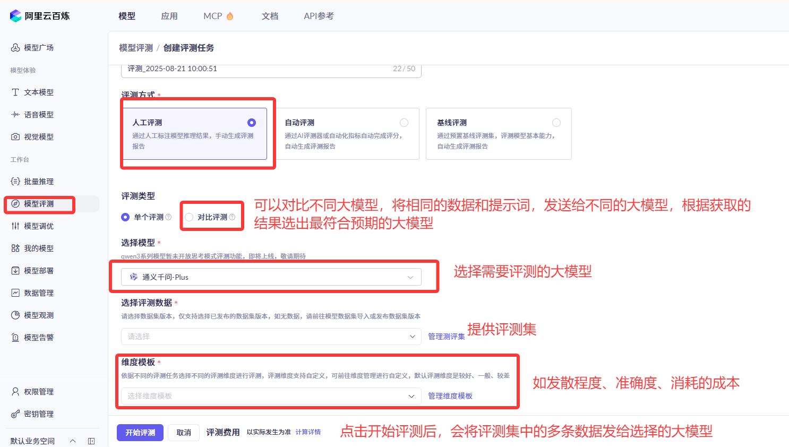Click the 视觉模型 camera icon
This screenshot has width=789, height=447.
click(15, 137)
